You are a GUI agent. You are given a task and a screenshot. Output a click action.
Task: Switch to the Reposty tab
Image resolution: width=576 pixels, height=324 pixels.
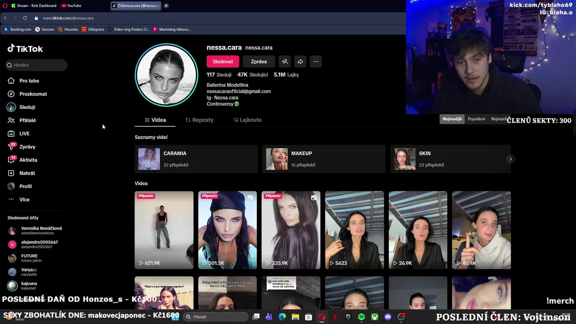pyautogui.click(x=199, y=120)
